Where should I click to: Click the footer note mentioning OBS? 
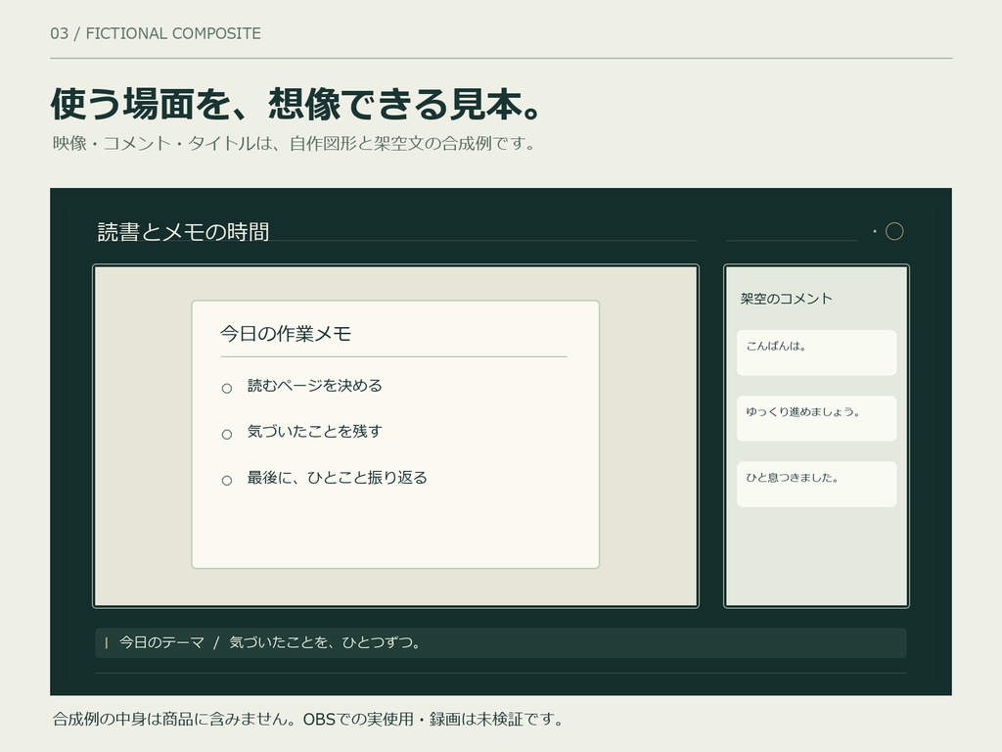point(308,719)
